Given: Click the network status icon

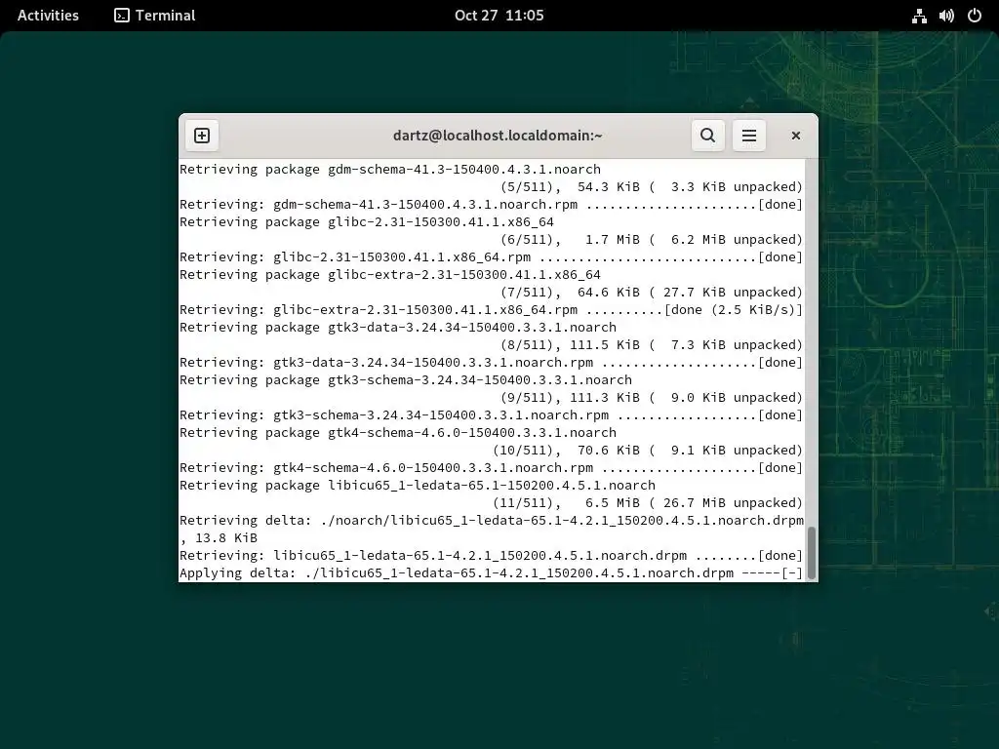Looking at the screenshot, I should click(x=919, y=16).
